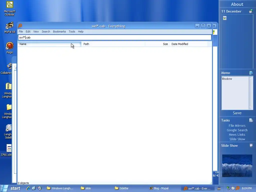Viewport: 256px width, 192px height.
Task: Click the Memo panel icon
Action: click(x=251, y=73)
